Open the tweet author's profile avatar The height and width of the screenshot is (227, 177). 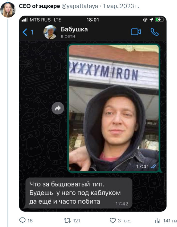click(x=8, y=10)
